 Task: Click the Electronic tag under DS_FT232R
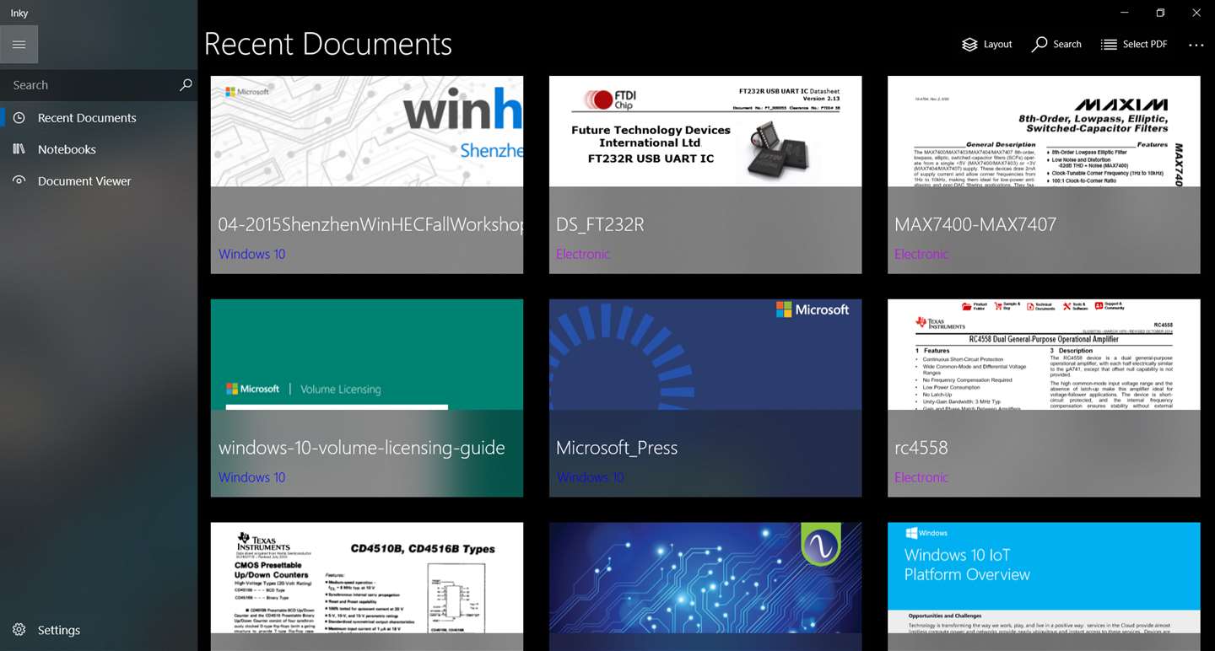583,254
